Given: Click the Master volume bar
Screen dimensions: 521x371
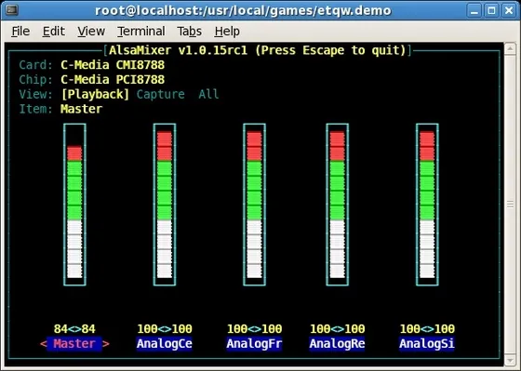Looking at the screenshot, I should 74,205.
